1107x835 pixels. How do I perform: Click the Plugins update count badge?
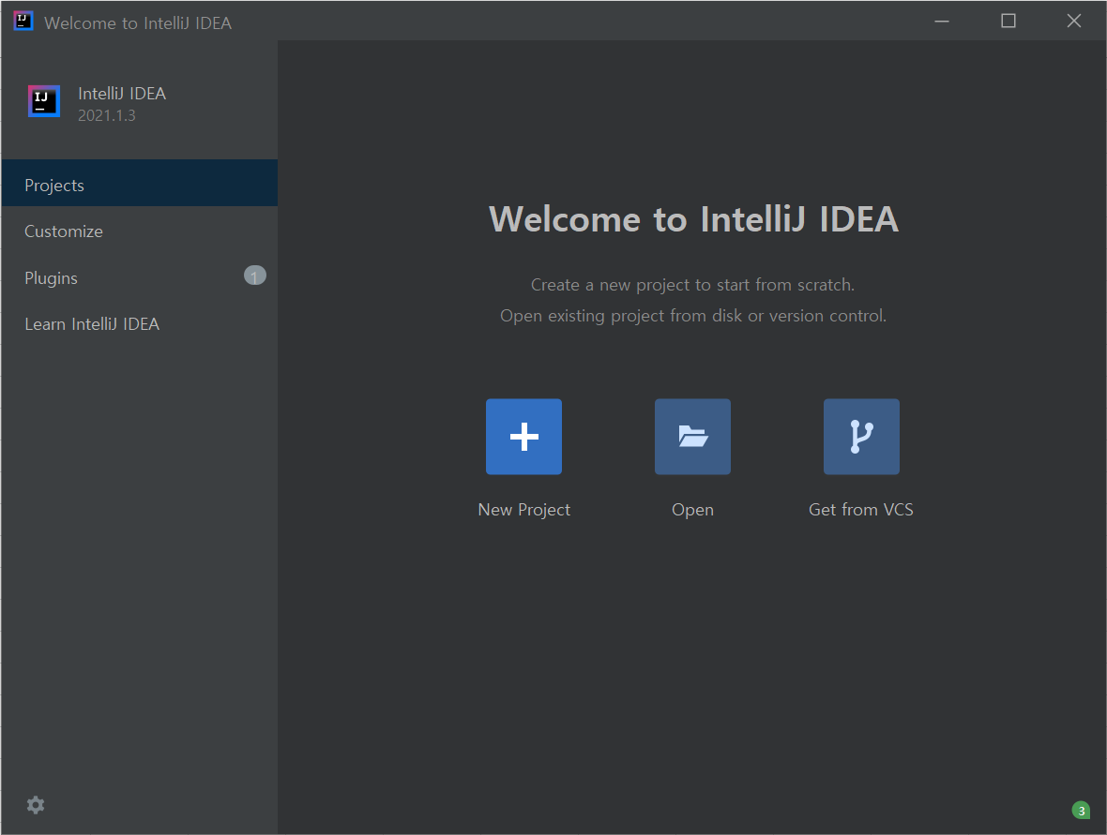(x=255, y=276)
